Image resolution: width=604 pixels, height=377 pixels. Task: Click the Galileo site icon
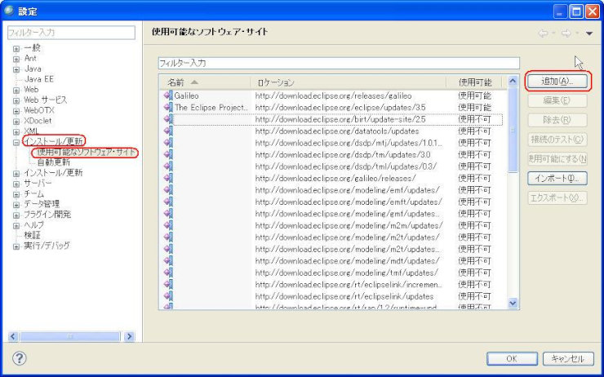point(168,95)
